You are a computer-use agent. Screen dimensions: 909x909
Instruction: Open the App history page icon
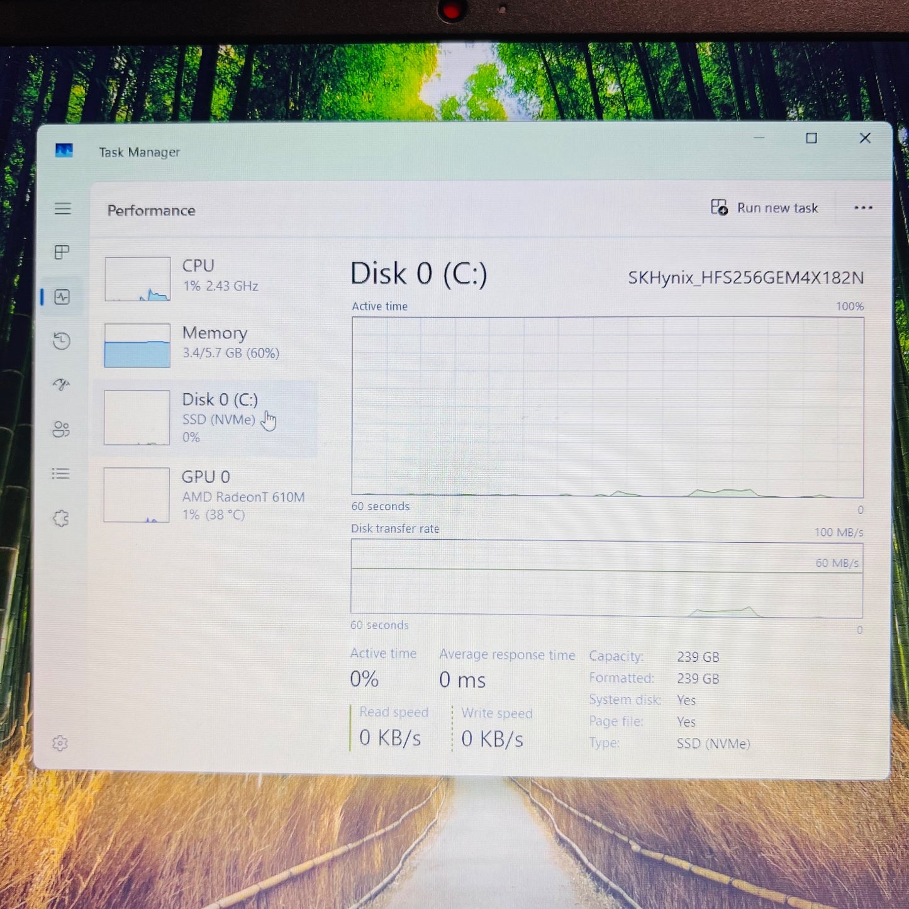[x=62, y=341]
